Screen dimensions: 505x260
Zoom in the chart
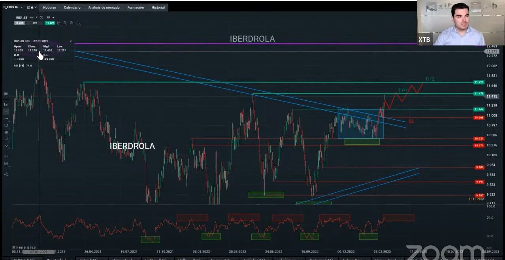[72, 23]
